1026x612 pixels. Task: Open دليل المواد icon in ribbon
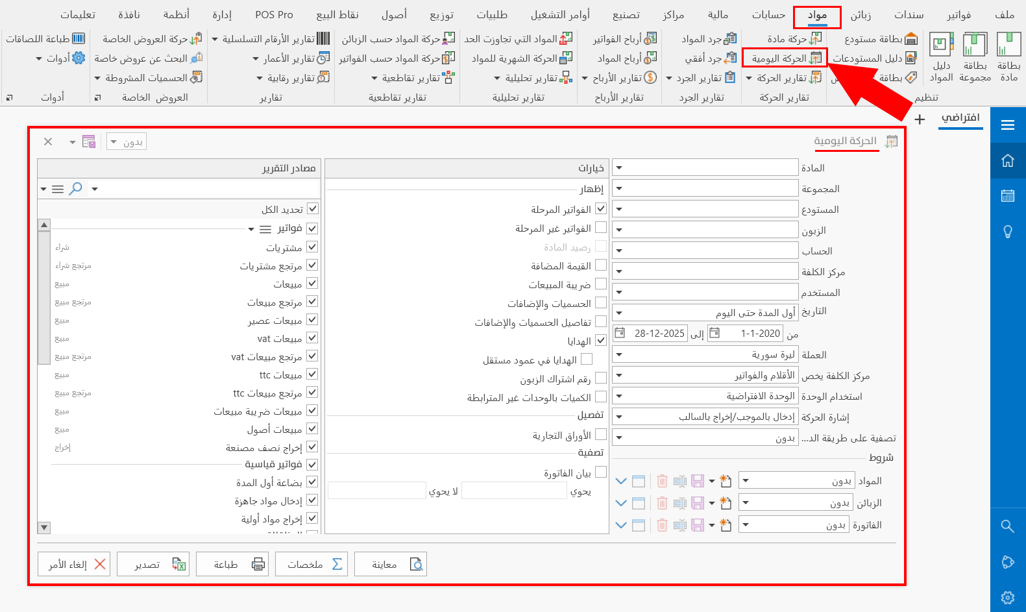[x=941, y=57]
